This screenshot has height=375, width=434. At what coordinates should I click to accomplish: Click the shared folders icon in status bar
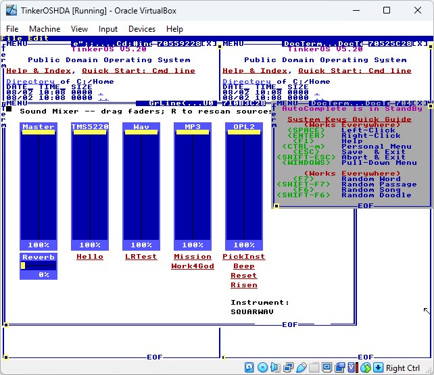point(314,368)
